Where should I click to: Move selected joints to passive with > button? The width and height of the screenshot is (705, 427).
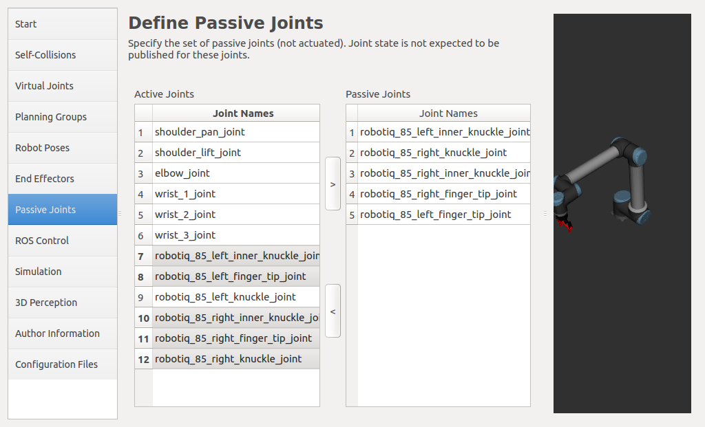coord(333,184)
